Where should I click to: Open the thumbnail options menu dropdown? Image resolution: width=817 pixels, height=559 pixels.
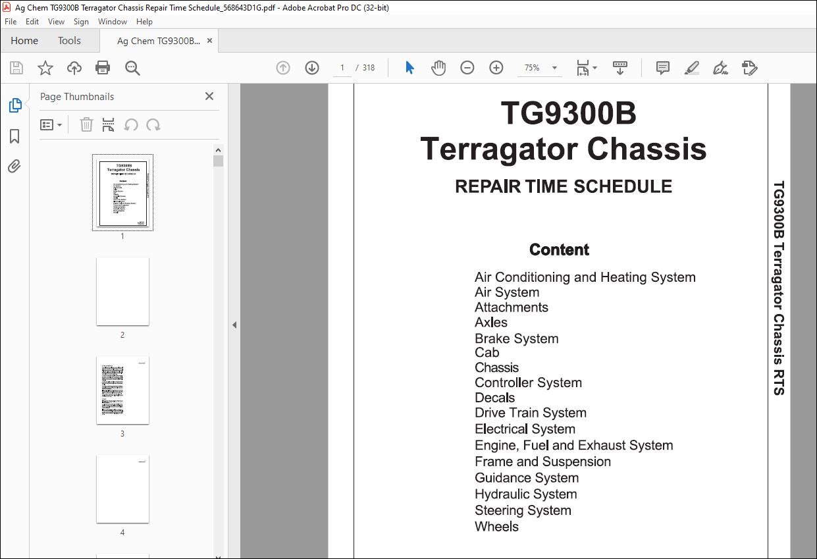point(51,124)
